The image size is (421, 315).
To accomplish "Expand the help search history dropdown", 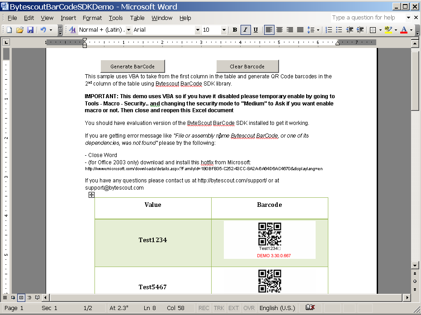I will tap(408, 18).
